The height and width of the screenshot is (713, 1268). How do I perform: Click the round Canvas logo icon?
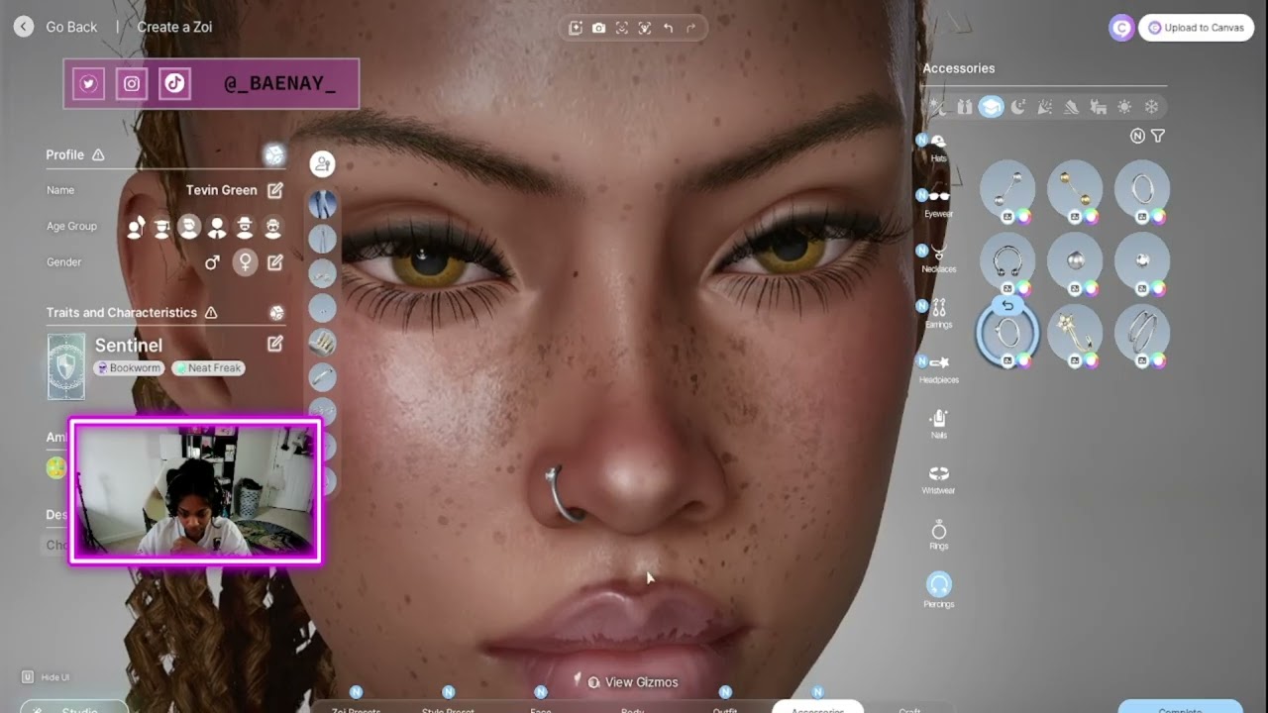(x=1121, y=28)
